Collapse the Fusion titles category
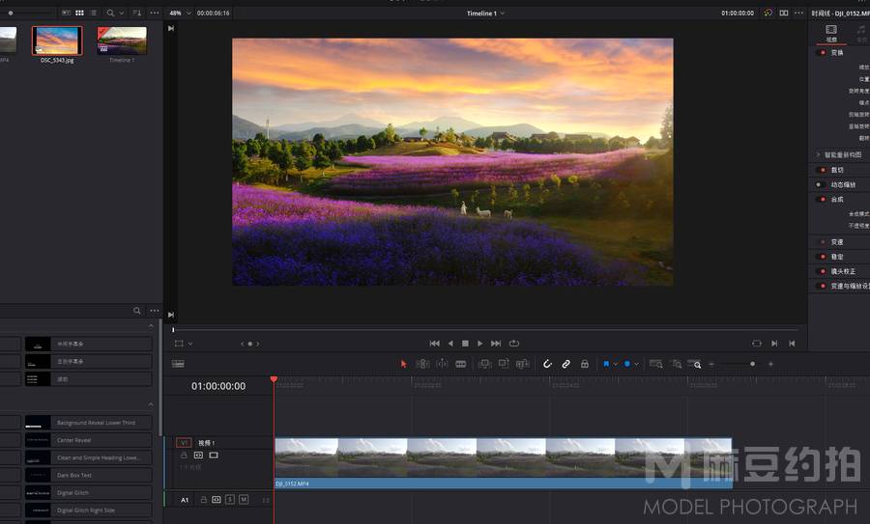870x524 pixels. tap(151, 404)
